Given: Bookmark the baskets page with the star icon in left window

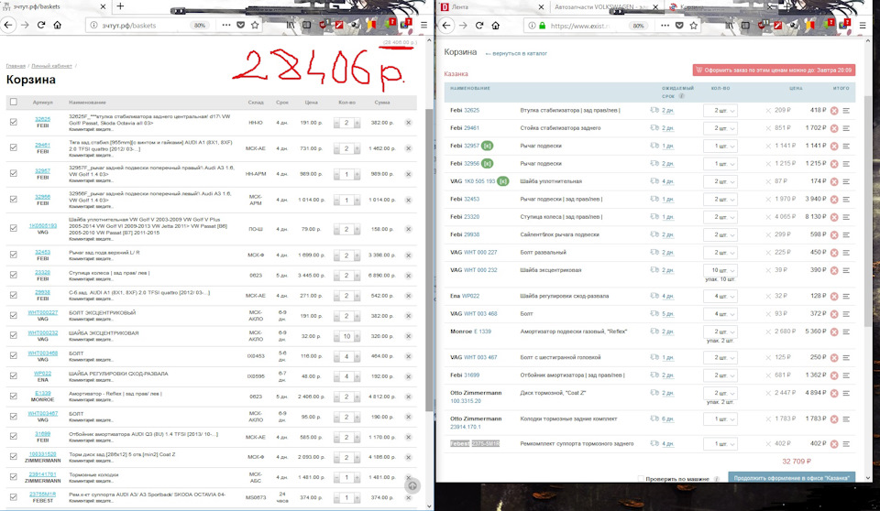Looking at the screenshot, I should [x=255, y=25].
